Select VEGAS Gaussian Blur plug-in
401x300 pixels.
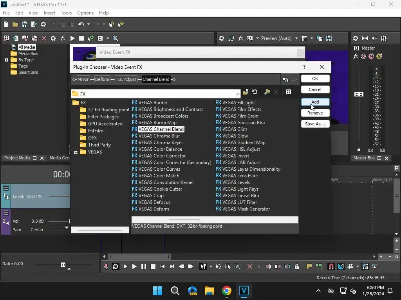click(x=240, y=122)
